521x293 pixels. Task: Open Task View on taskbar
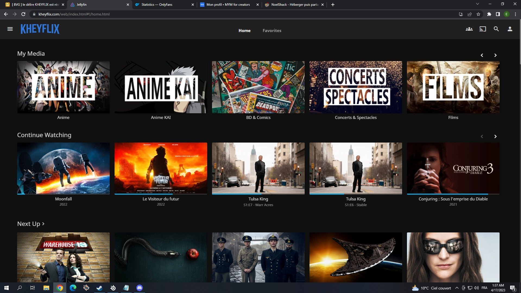[x=33, y=288]
